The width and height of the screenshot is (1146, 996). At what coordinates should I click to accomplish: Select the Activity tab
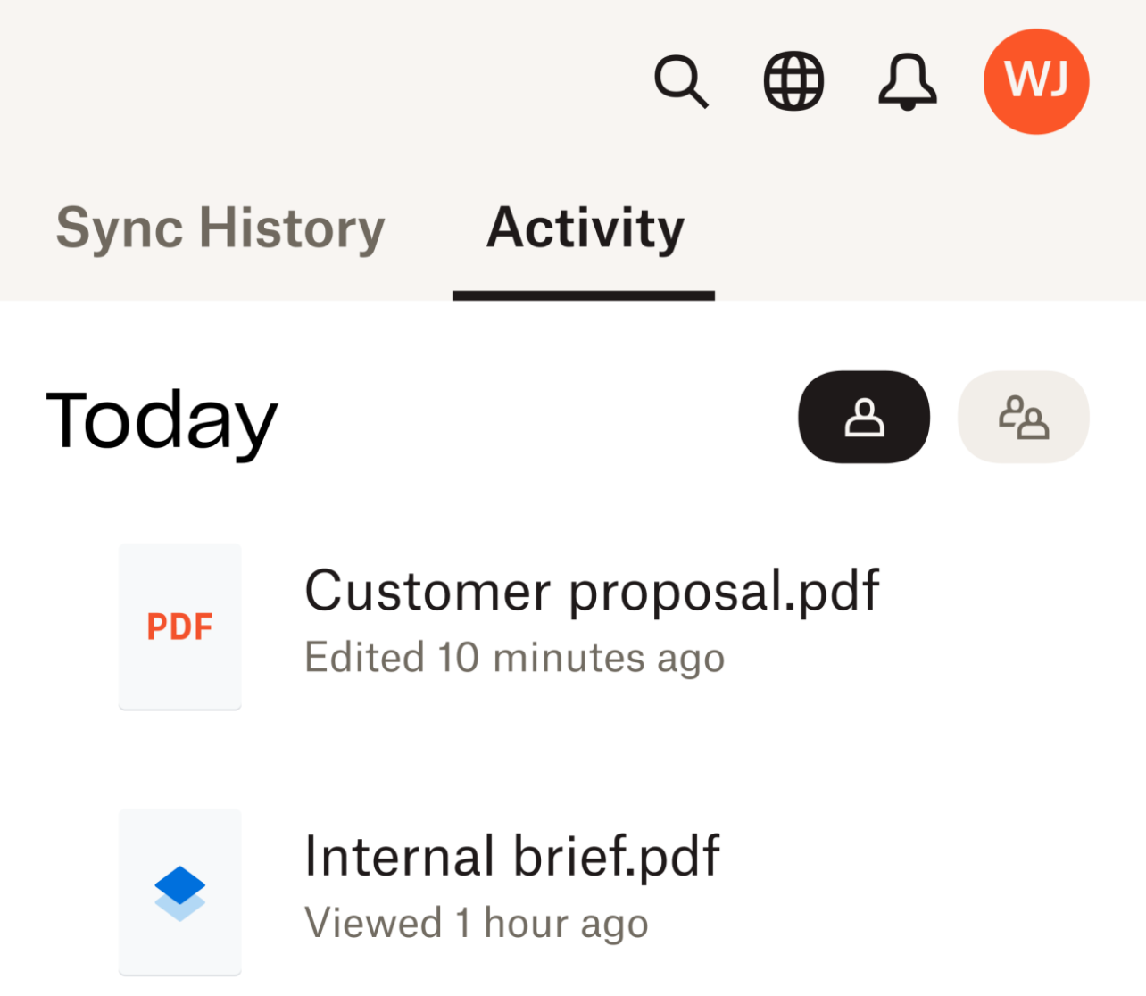[x=585, y=228]
